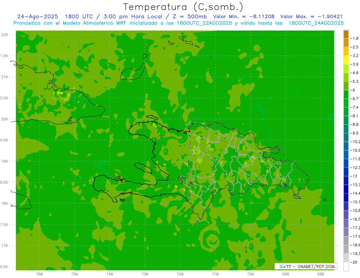This screenshot has height=278, width=360.
Task: Click the 22N latitude label
Action: 5,35
